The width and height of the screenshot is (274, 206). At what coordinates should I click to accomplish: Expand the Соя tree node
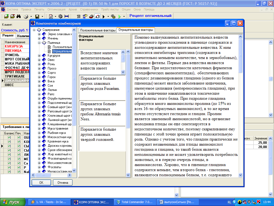point(39,86)
